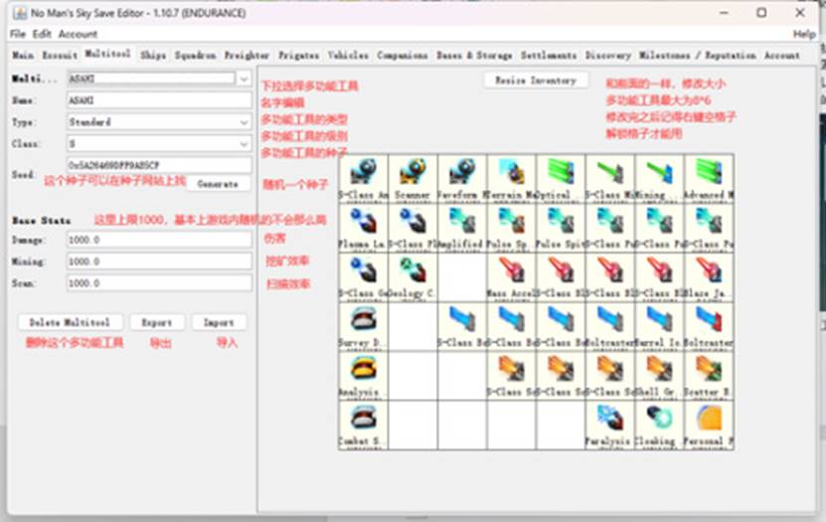Viewport: 826px width, 522px height.
Task: Click the Export button
Action: [x=156, y=322]
